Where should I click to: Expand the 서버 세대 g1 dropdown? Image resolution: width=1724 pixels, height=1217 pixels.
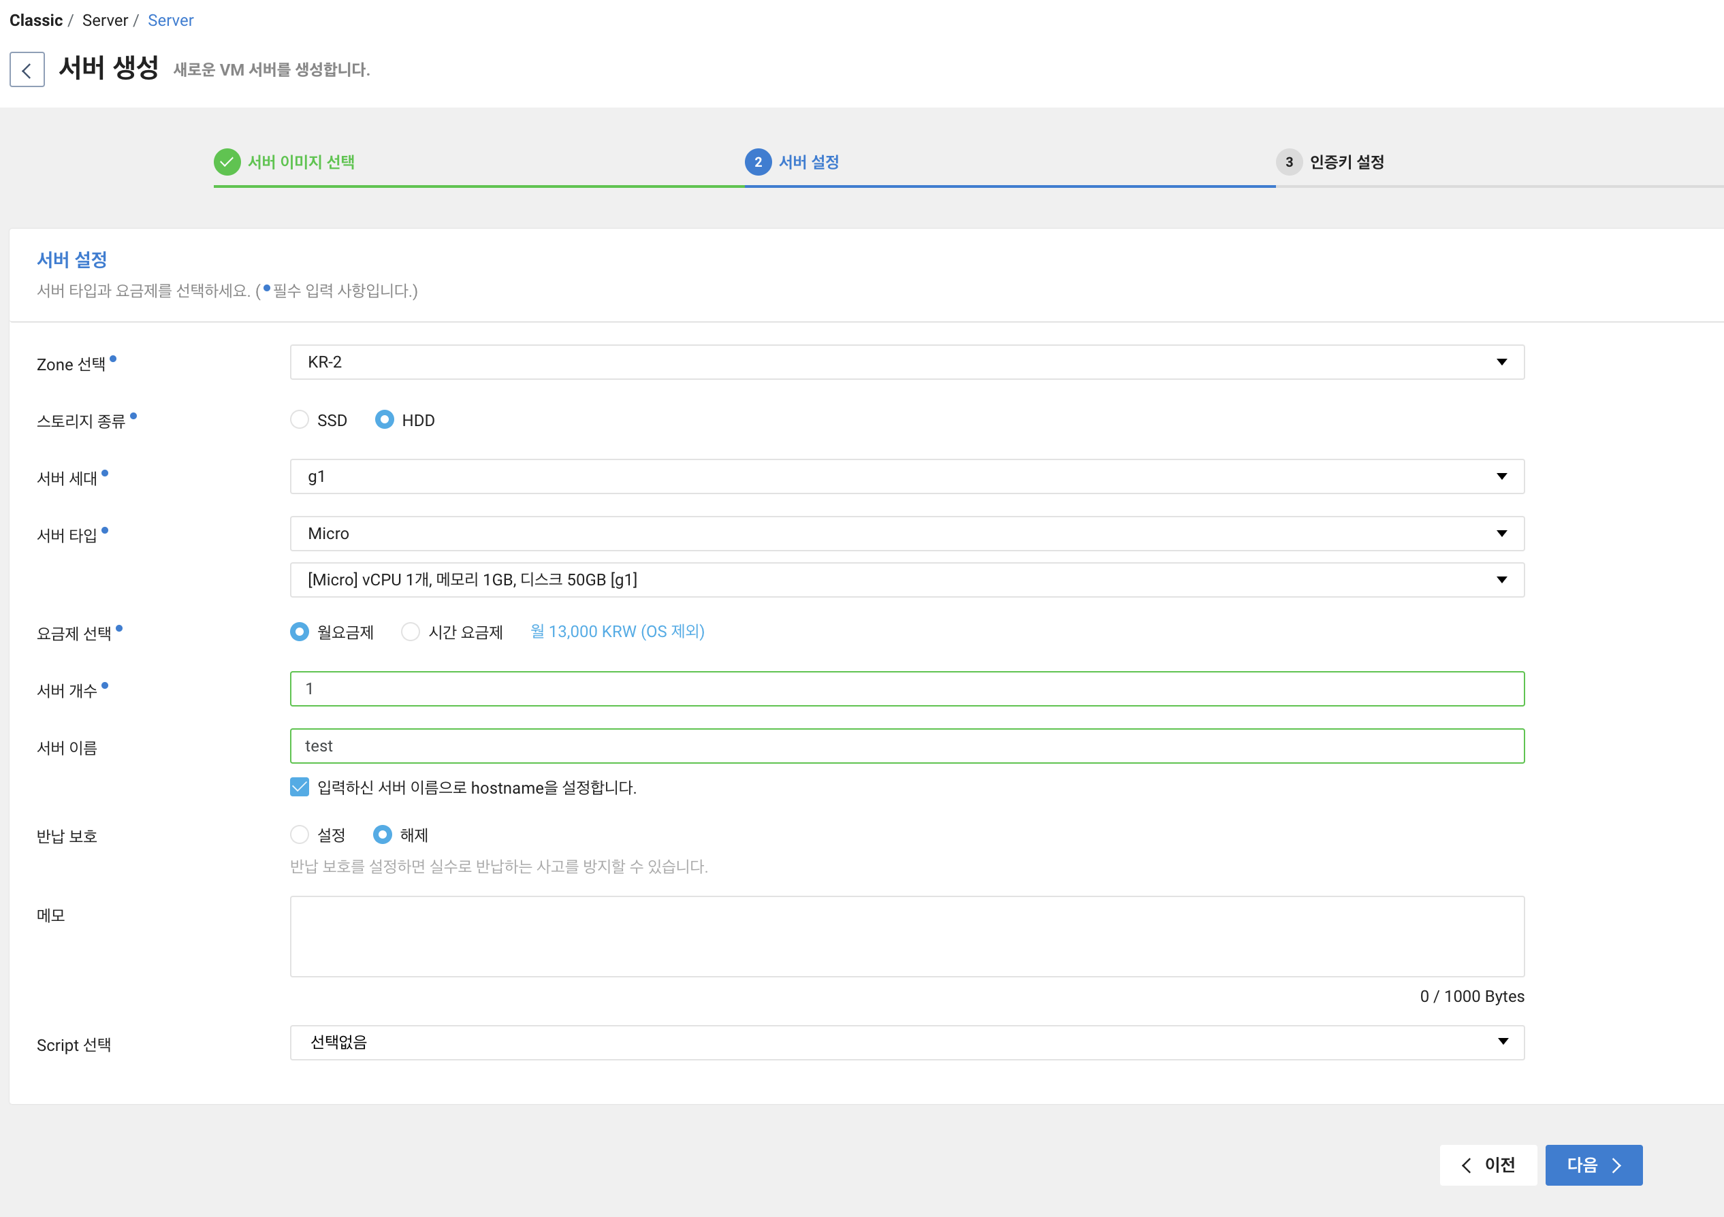tap(906, 476)
